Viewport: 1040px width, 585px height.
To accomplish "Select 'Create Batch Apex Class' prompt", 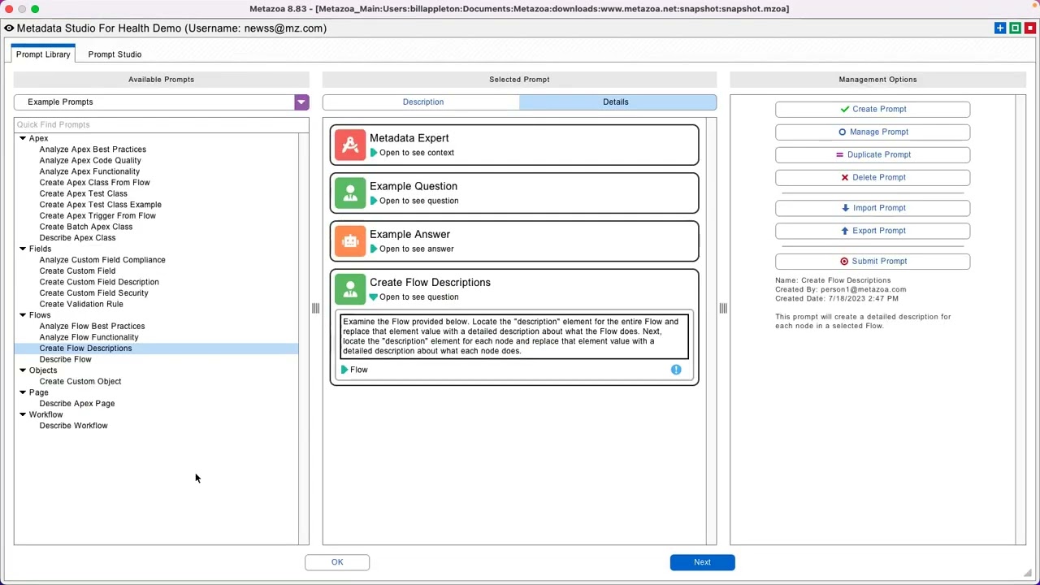I will 85,227.
